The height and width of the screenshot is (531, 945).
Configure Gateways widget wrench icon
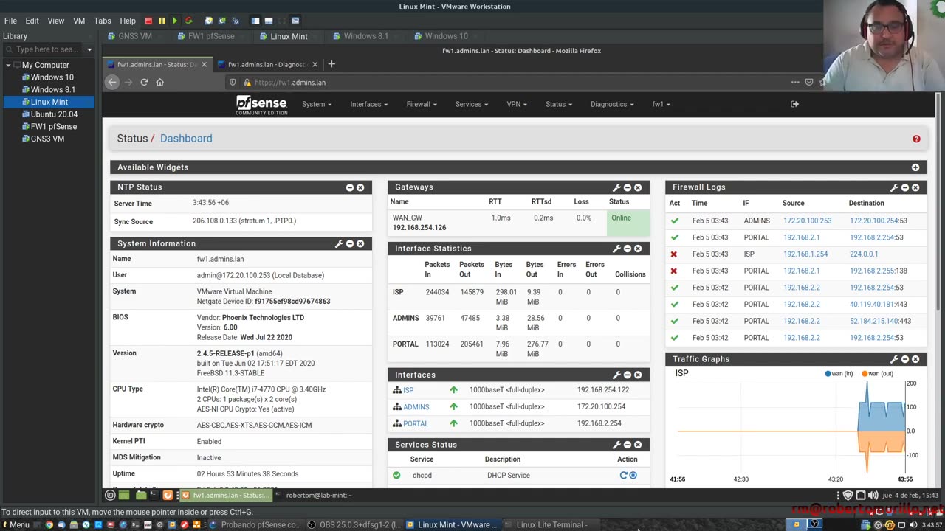tap(616, 187)
